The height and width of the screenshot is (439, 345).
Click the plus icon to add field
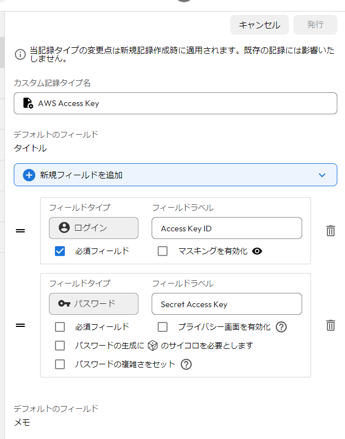pyautogui.click(x=29, y=175)
